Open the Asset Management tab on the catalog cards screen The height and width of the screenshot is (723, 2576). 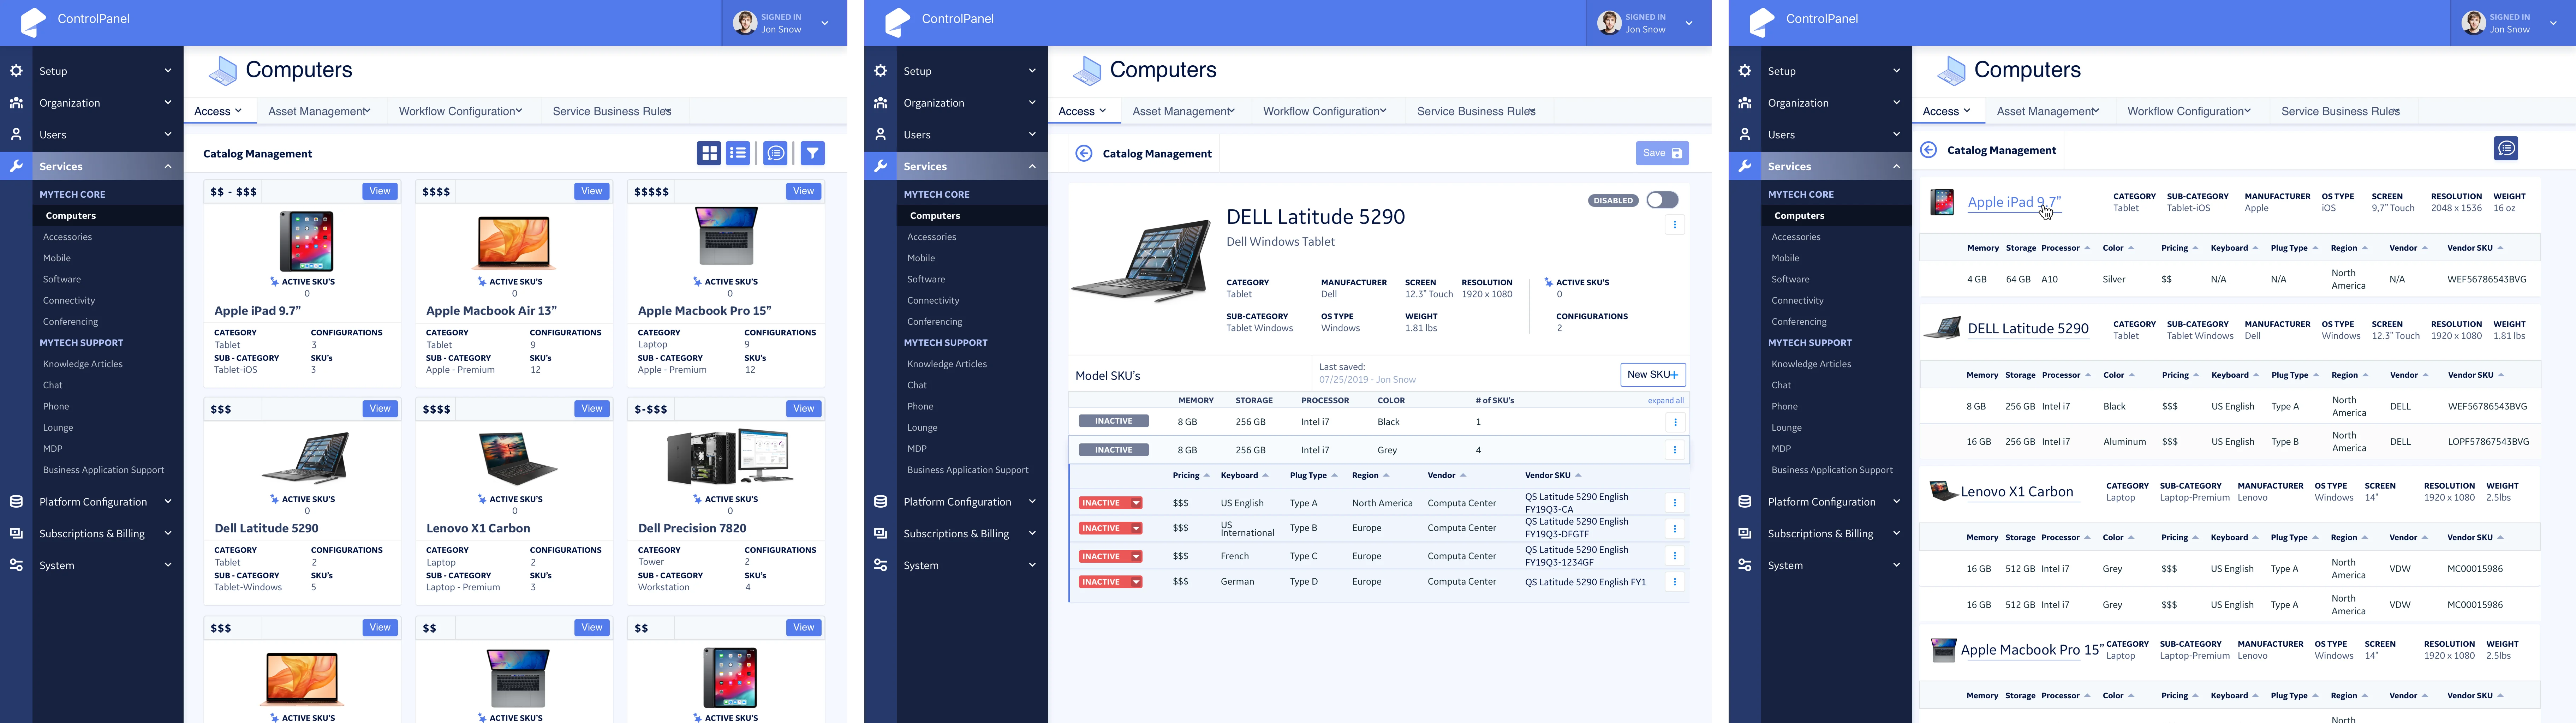[x=319, y=111]
